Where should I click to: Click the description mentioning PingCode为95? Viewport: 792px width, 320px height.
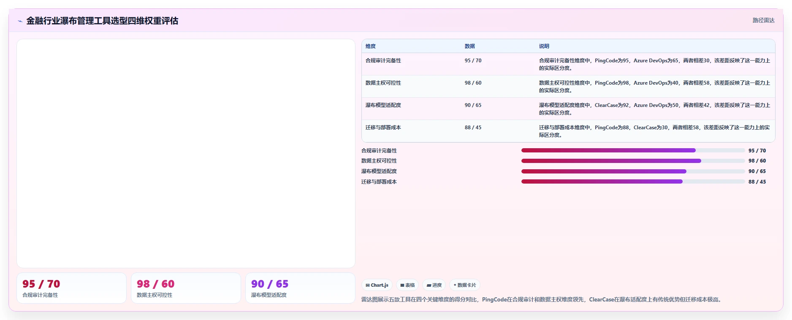point(654,64)
